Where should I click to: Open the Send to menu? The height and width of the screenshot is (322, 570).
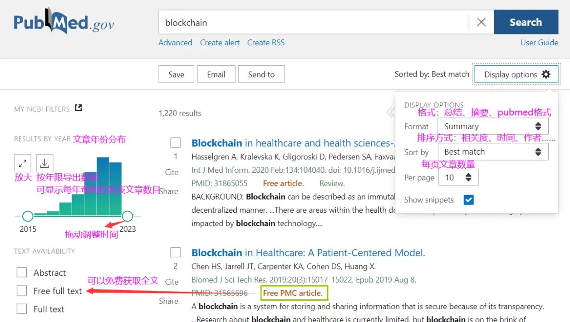click(261, 74)
